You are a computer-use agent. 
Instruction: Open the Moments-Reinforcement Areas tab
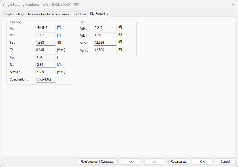48,14
